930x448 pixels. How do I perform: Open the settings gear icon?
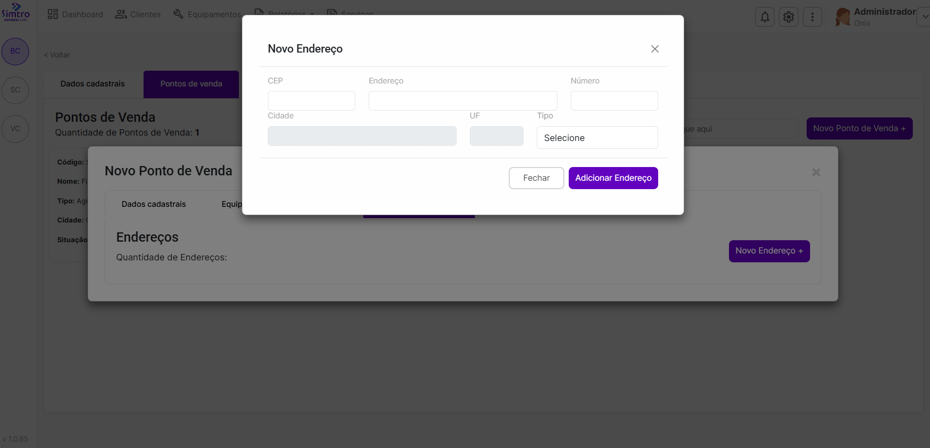click(788, 17)
